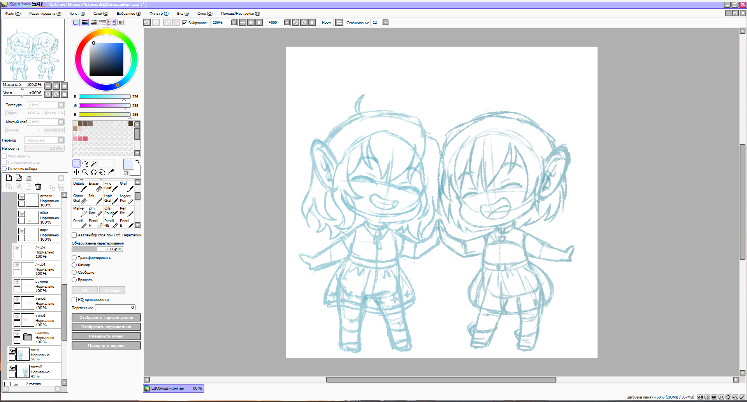Enable the HQ предпросмотр checkbox

[x=74, y=300]
